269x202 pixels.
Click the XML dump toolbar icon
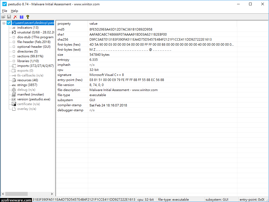point(22,17)
